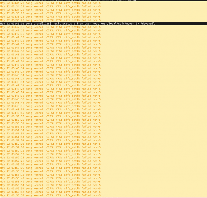Click the '03:40:01' timestamp on the crond line
The image size is (207, 198).
pos(18,24)
